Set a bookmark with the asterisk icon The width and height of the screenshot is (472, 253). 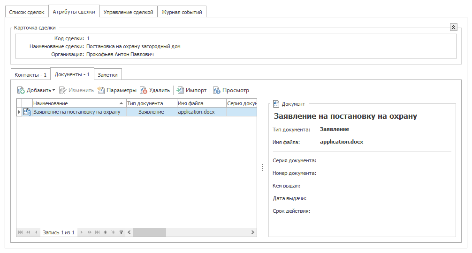pyautogui.click(x=105, y=232)
